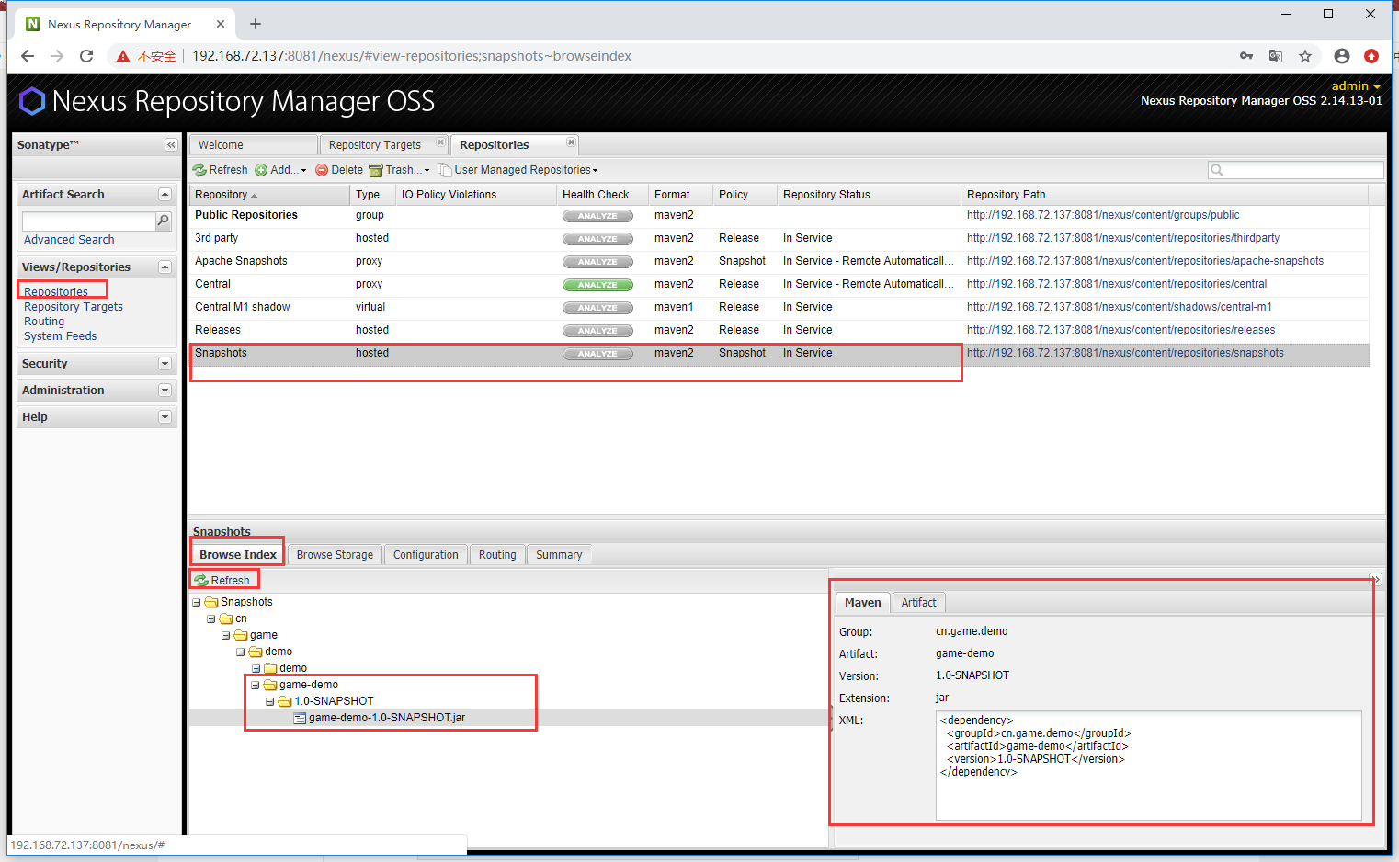
Task: Click the artifact search magnifier icon
Action: 164,221
